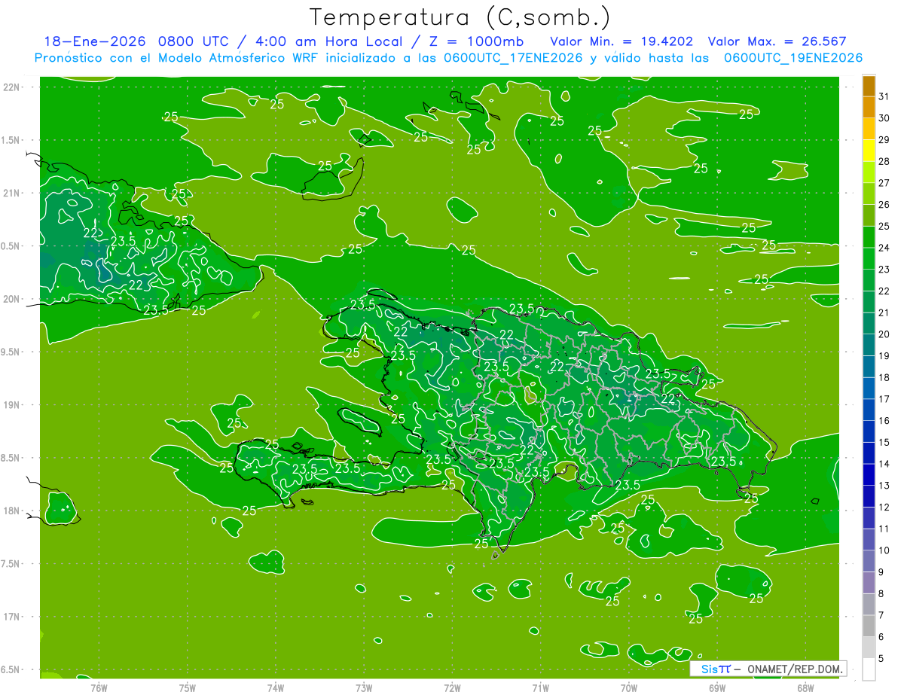Viewport: 904px width, 698px height.
Task: Click the '72W' longitude axis label
Action: click(452, 687)
